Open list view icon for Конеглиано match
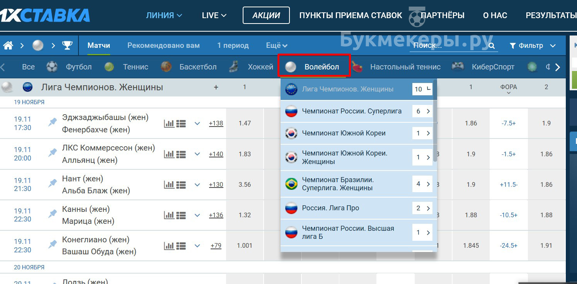Viewport: 577px width, 284px height. point(181,245)
